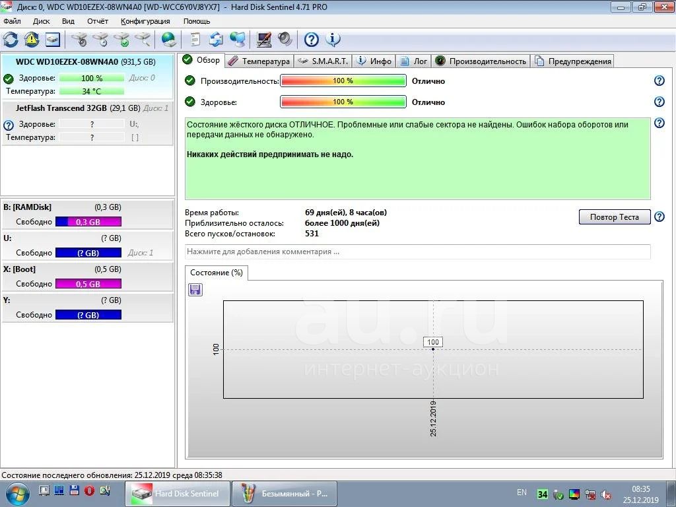Click the comment field to add a comment
Image resolution: width=676 pixels, height=507 pixels.
click(417, 252)
